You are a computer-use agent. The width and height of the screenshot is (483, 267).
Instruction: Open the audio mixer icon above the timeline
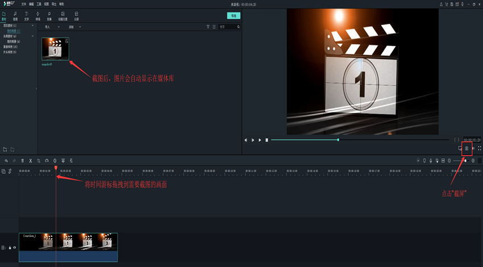(x=437, y=161)
